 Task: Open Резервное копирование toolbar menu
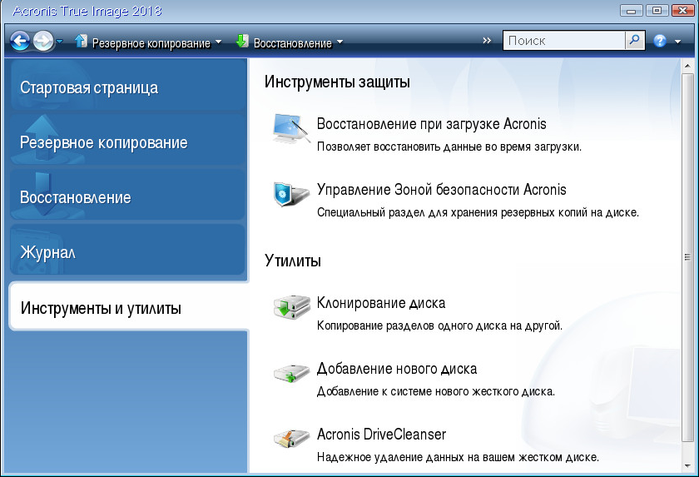151,43
